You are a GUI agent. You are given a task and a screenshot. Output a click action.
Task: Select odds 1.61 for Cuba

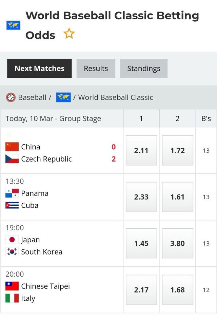tap(178, 197)
